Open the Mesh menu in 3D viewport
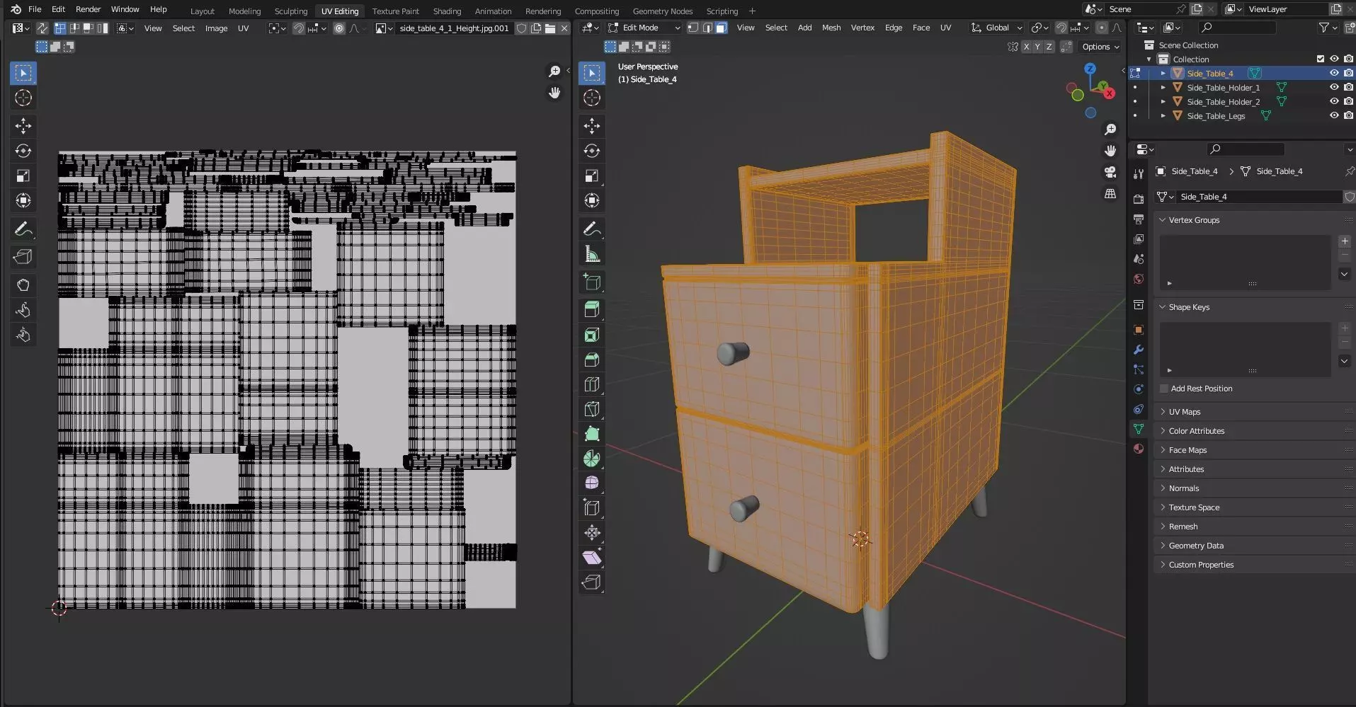 (831, 28)
